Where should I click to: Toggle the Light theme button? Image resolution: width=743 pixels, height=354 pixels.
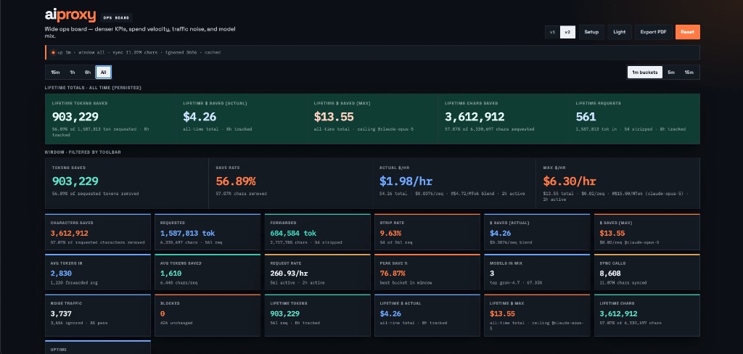[620, 32]
